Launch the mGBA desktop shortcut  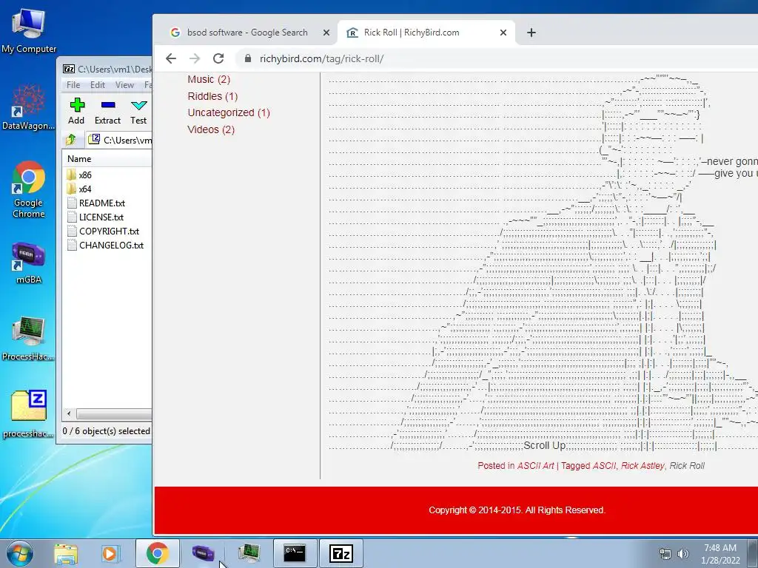(x=29, y=263)
